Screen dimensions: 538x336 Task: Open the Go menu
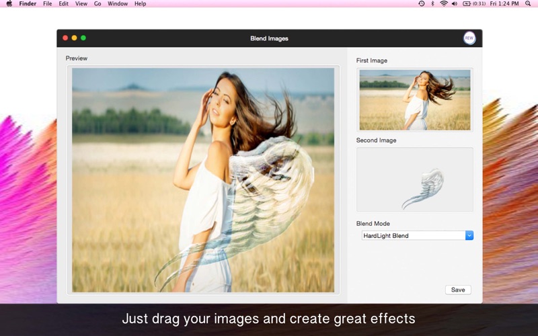click(98, 4)
